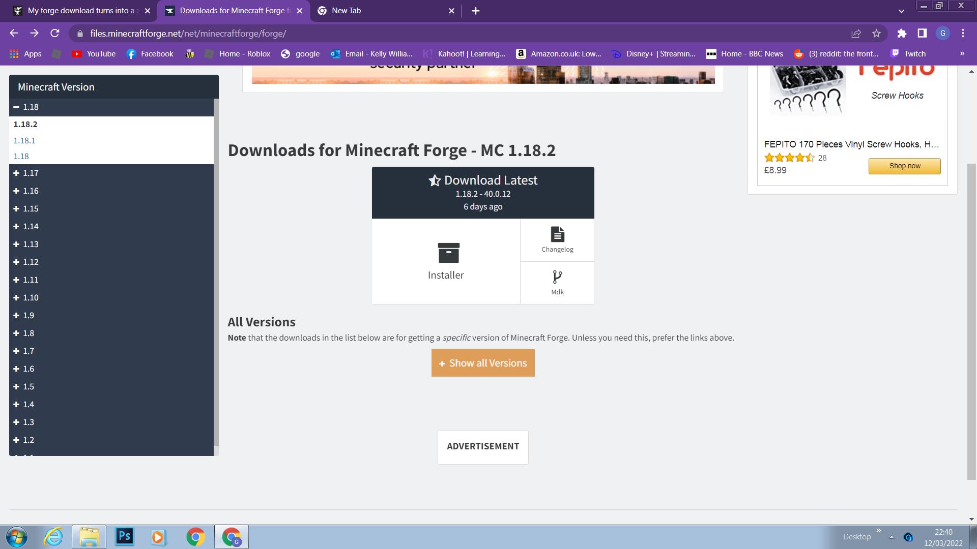
Task: Click the Installer box icon
Action: (x=448, y=253)
